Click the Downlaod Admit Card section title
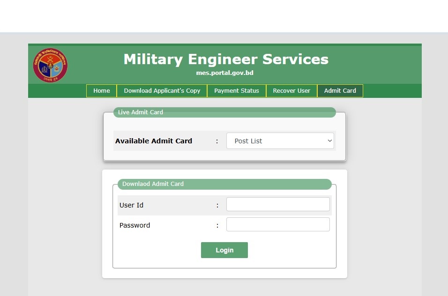This screenshot has width=448, height=296. (153, 184)
